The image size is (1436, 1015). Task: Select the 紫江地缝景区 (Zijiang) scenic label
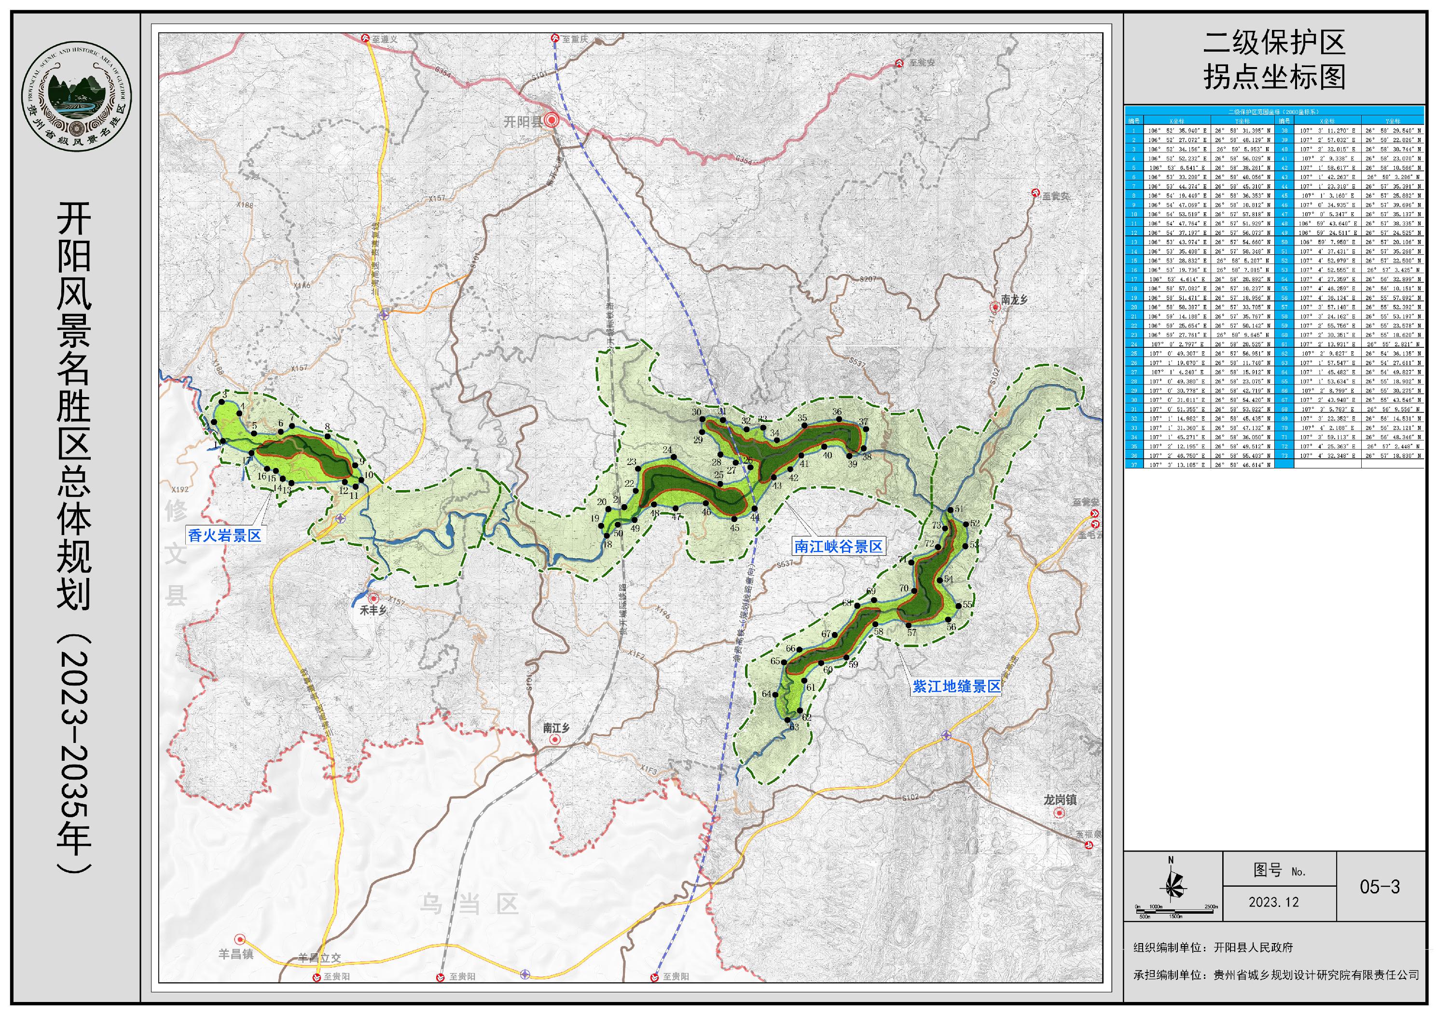(956, 686)
